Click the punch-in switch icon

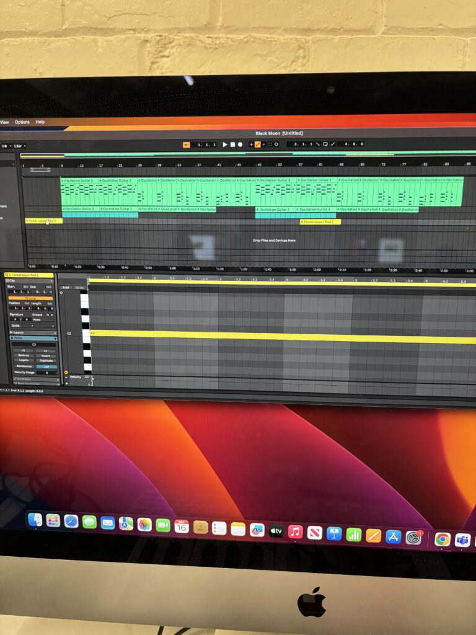[318, 144]
